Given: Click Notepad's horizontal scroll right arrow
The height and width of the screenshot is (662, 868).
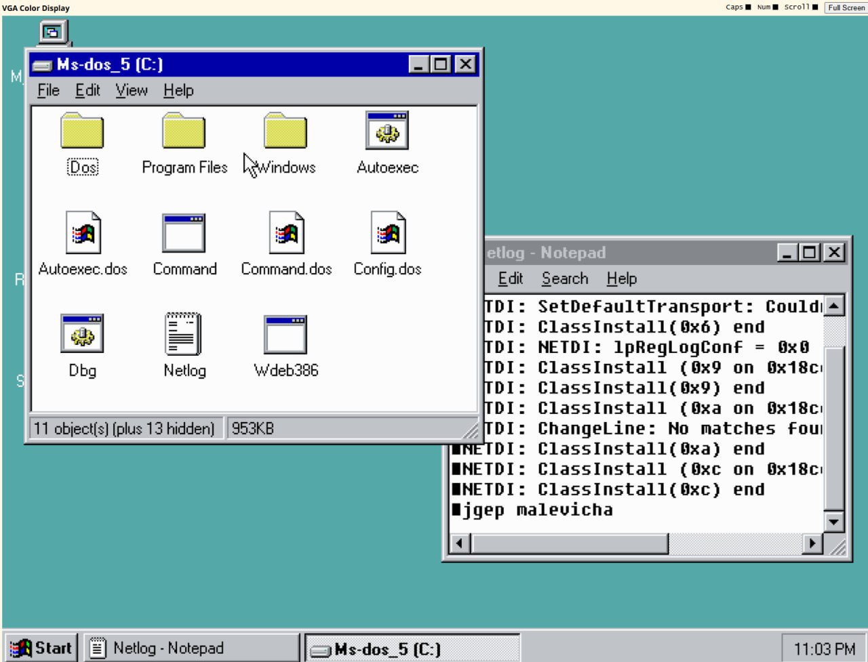Looking at the screenshot, I should coord(812,543).
